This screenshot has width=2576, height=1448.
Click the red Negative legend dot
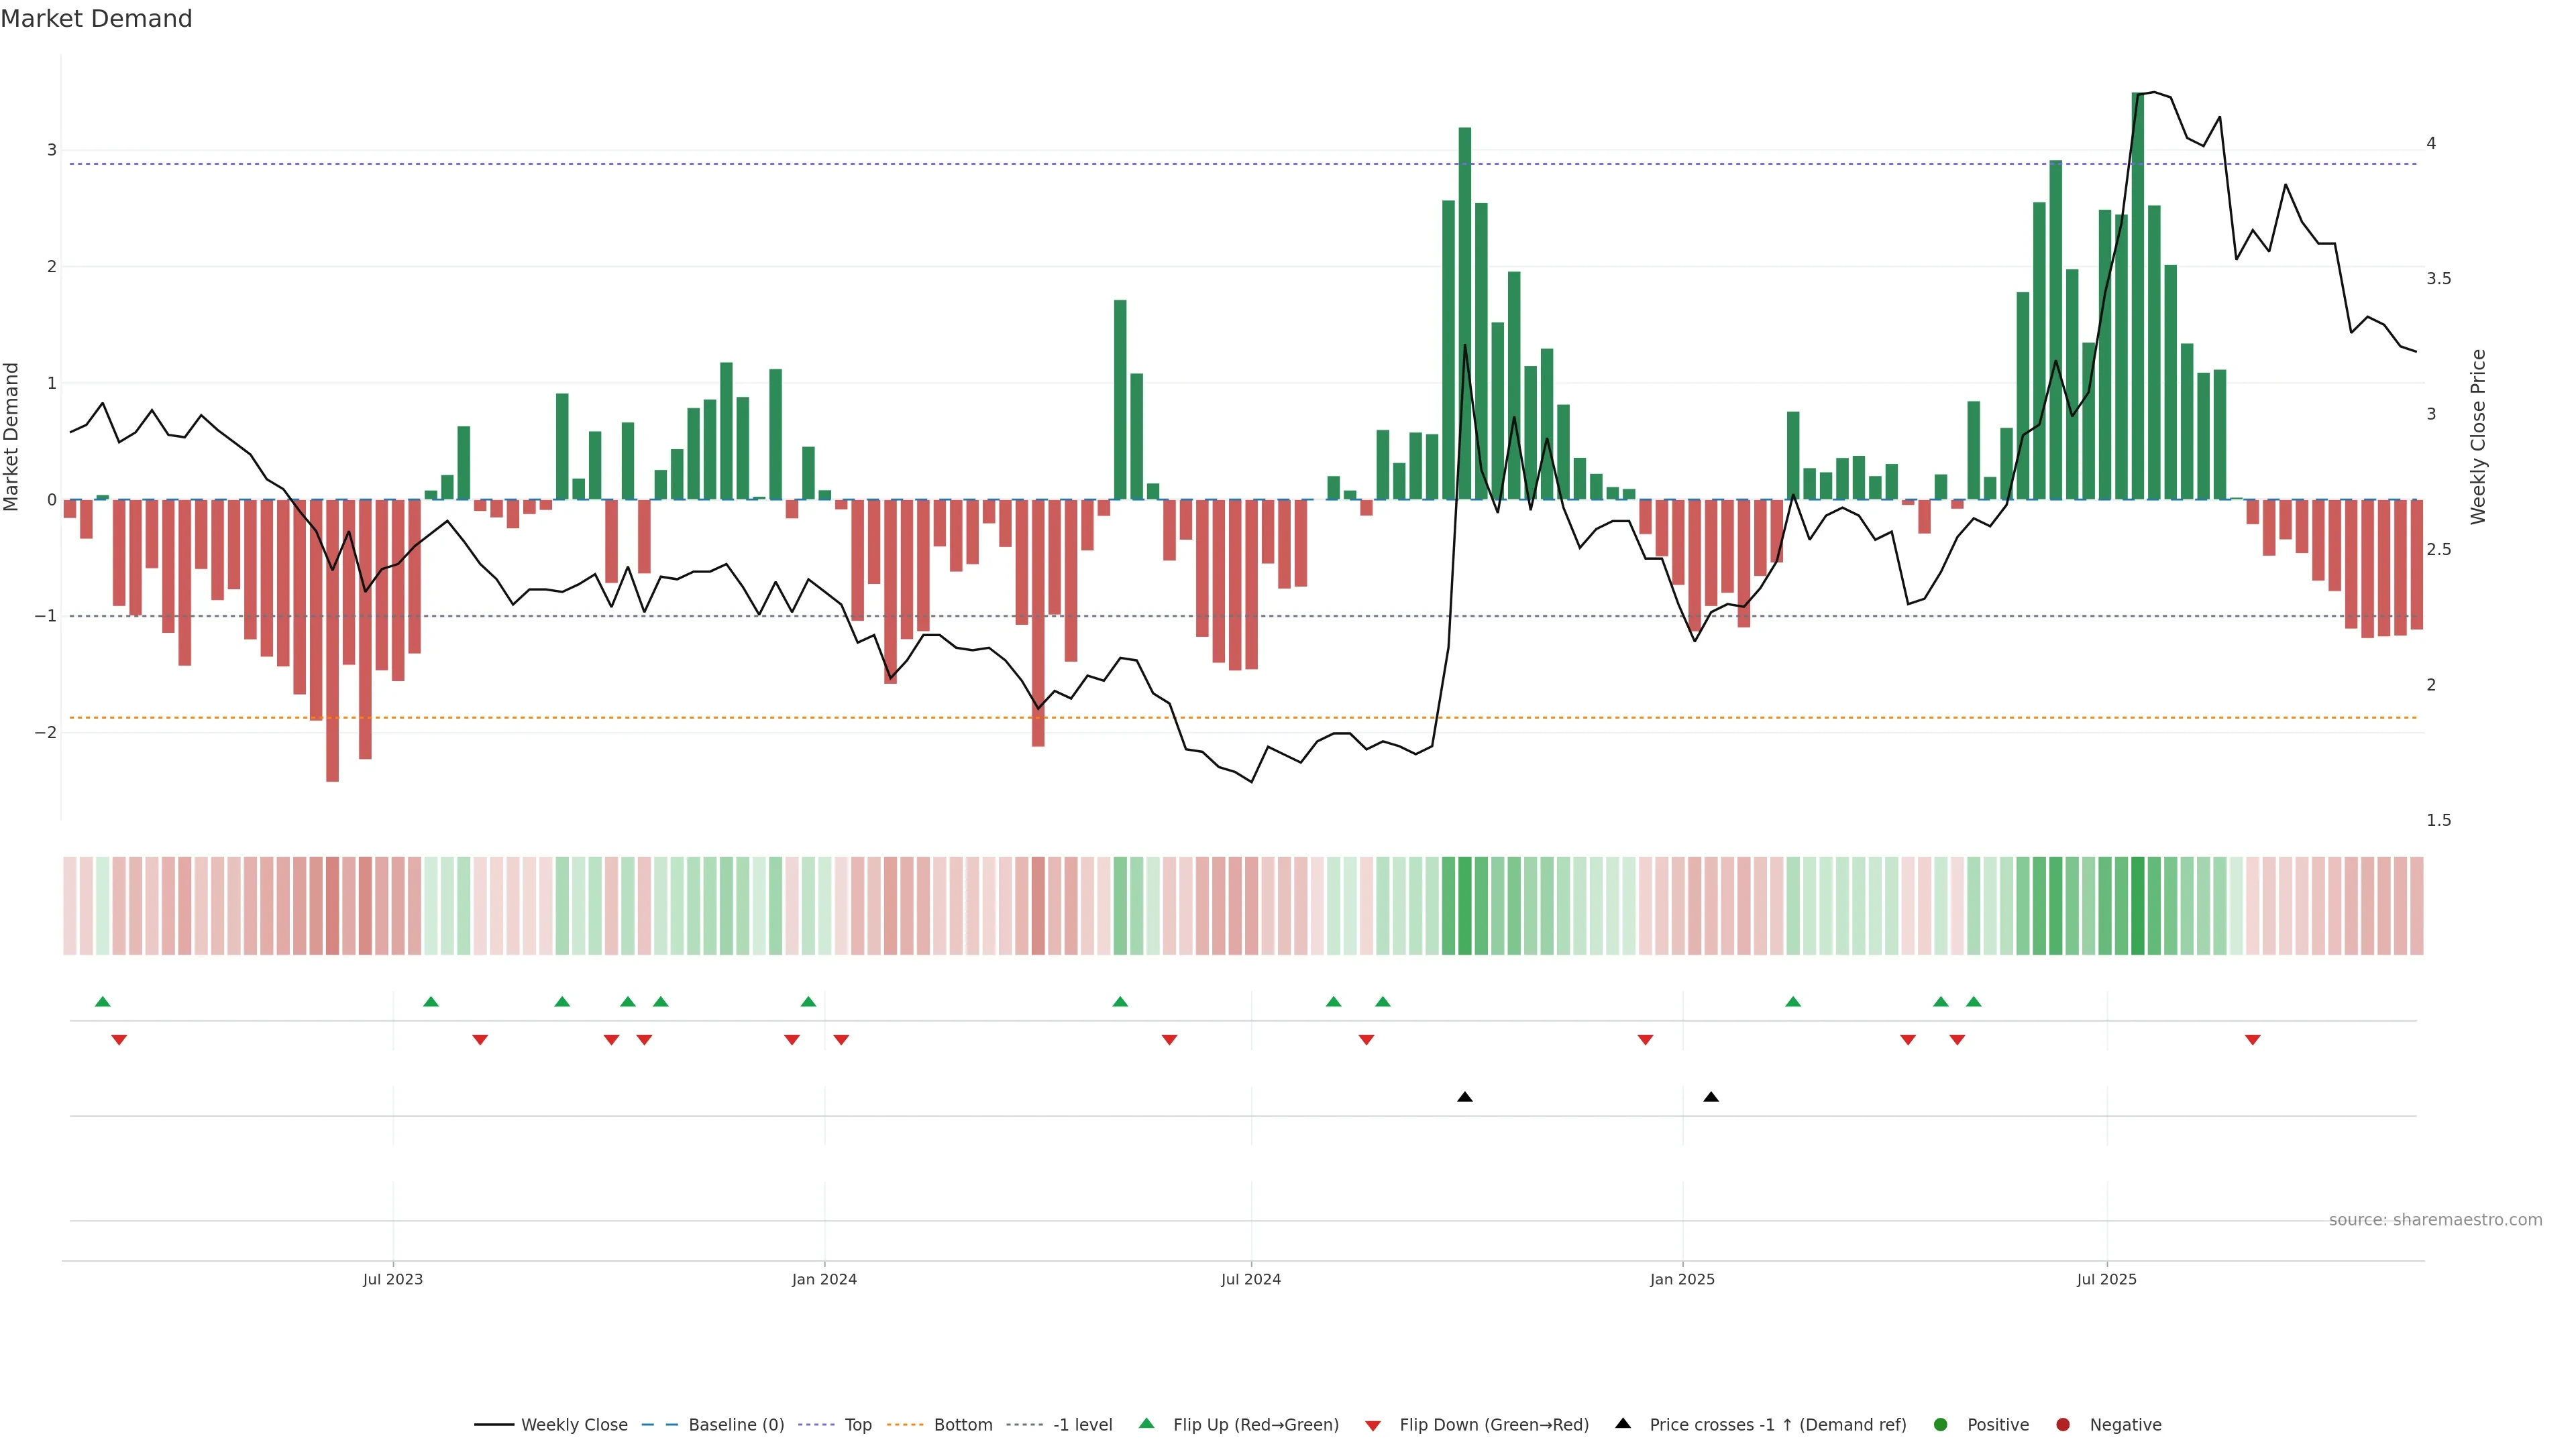2063,1424
